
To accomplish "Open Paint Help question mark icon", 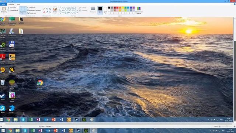I will click(235, 4).
